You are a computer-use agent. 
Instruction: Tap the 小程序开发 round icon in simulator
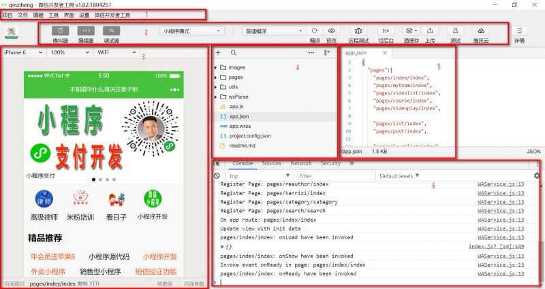point(153,199)
